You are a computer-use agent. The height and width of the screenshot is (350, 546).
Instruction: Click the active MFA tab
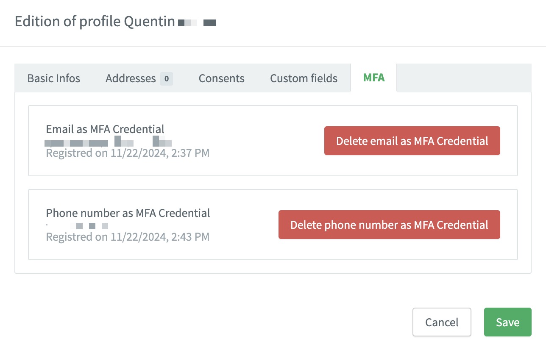374,78
